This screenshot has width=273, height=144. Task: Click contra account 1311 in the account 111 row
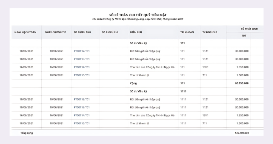[205, 67]
